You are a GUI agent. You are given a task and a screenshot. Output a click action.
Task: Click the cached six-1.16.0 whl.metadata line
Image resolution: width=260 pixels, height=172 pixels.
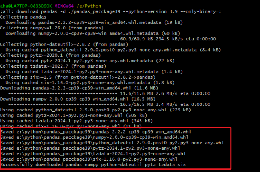90,83
